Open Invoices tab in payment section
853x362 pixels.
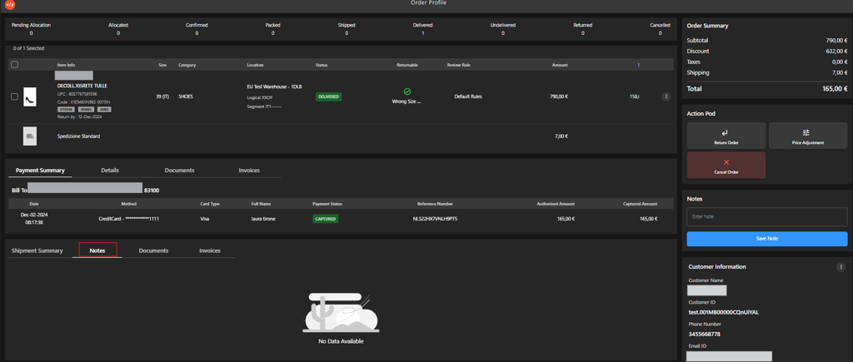(249, 170)
